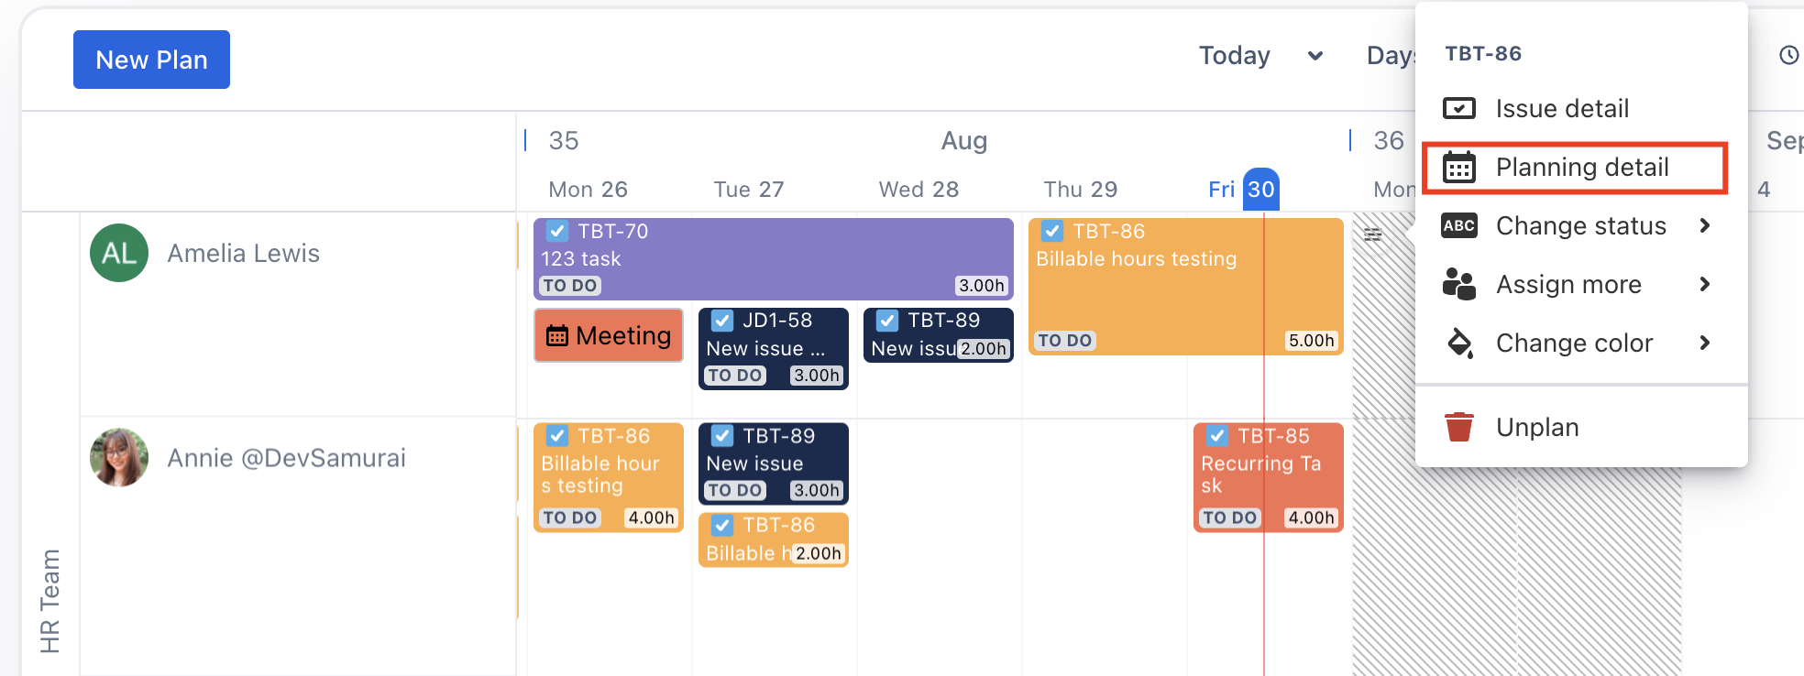This screenshot has height=676, width=1804.
Task: Click the Assign more people icon
Action: (1458, 285)
